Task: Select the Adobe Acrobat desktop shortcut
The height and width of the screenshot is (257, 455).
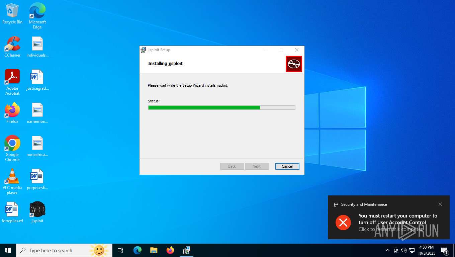Action: [x=12, y=82]
